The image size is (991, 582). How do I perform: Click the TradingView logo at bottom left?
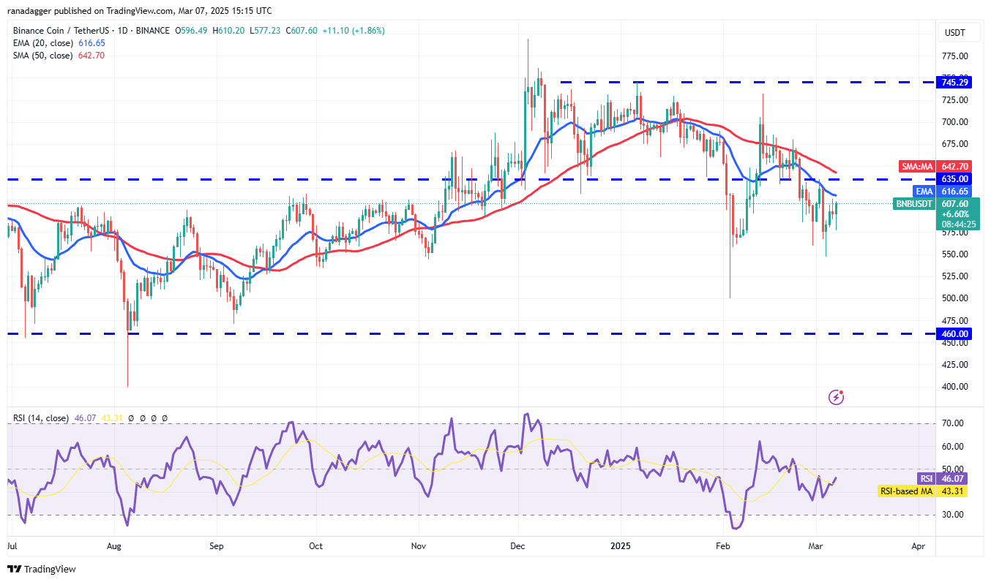pyautogui.click(x=42, y=569)
